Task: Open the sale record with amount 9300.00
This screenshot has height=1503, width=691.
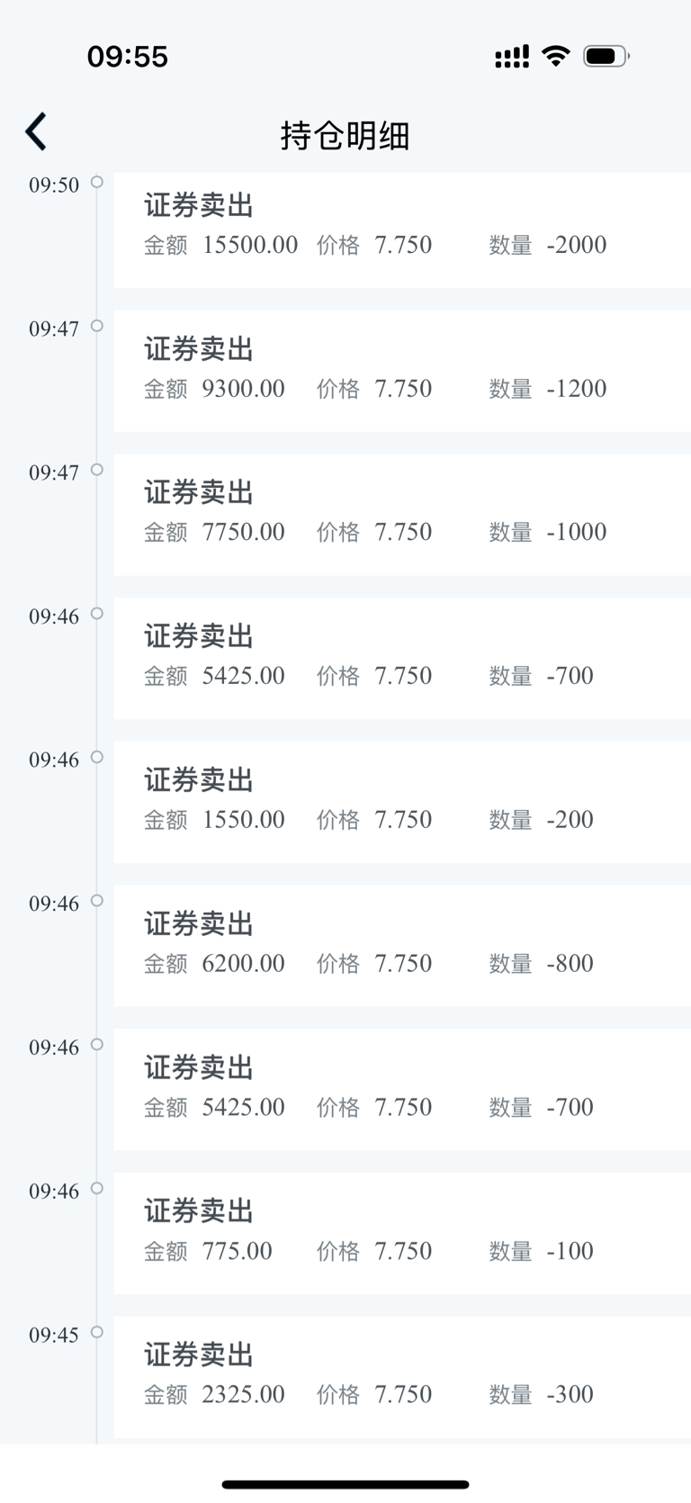Action: pos(402,371)
